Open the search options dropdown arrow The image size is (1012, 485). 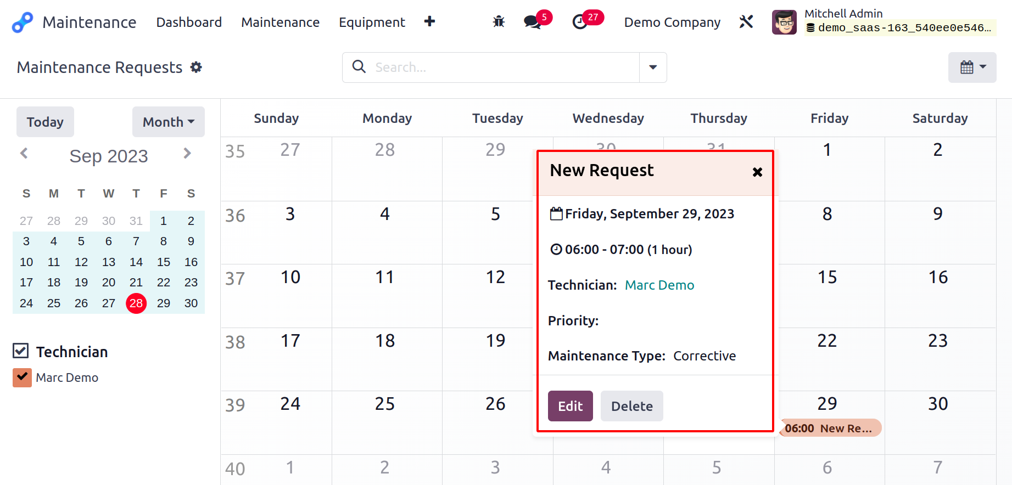[x=653, y=67]
